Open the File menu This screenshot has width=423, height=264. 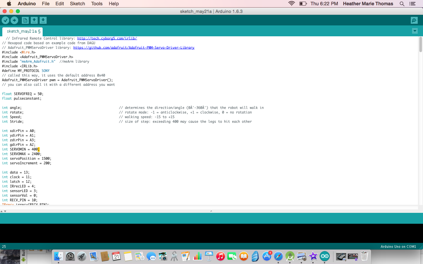tap(46, 4)
